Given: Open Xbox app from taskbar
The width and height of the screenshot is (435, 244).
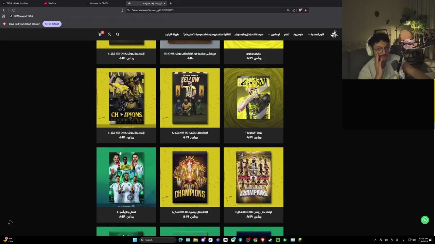Looking at the screenshot, I should (233, 240).
